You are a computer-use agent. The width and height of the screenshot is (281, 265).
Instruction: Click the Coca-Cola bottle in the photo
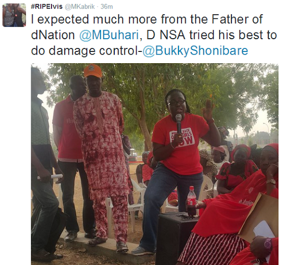pos(192,201)
